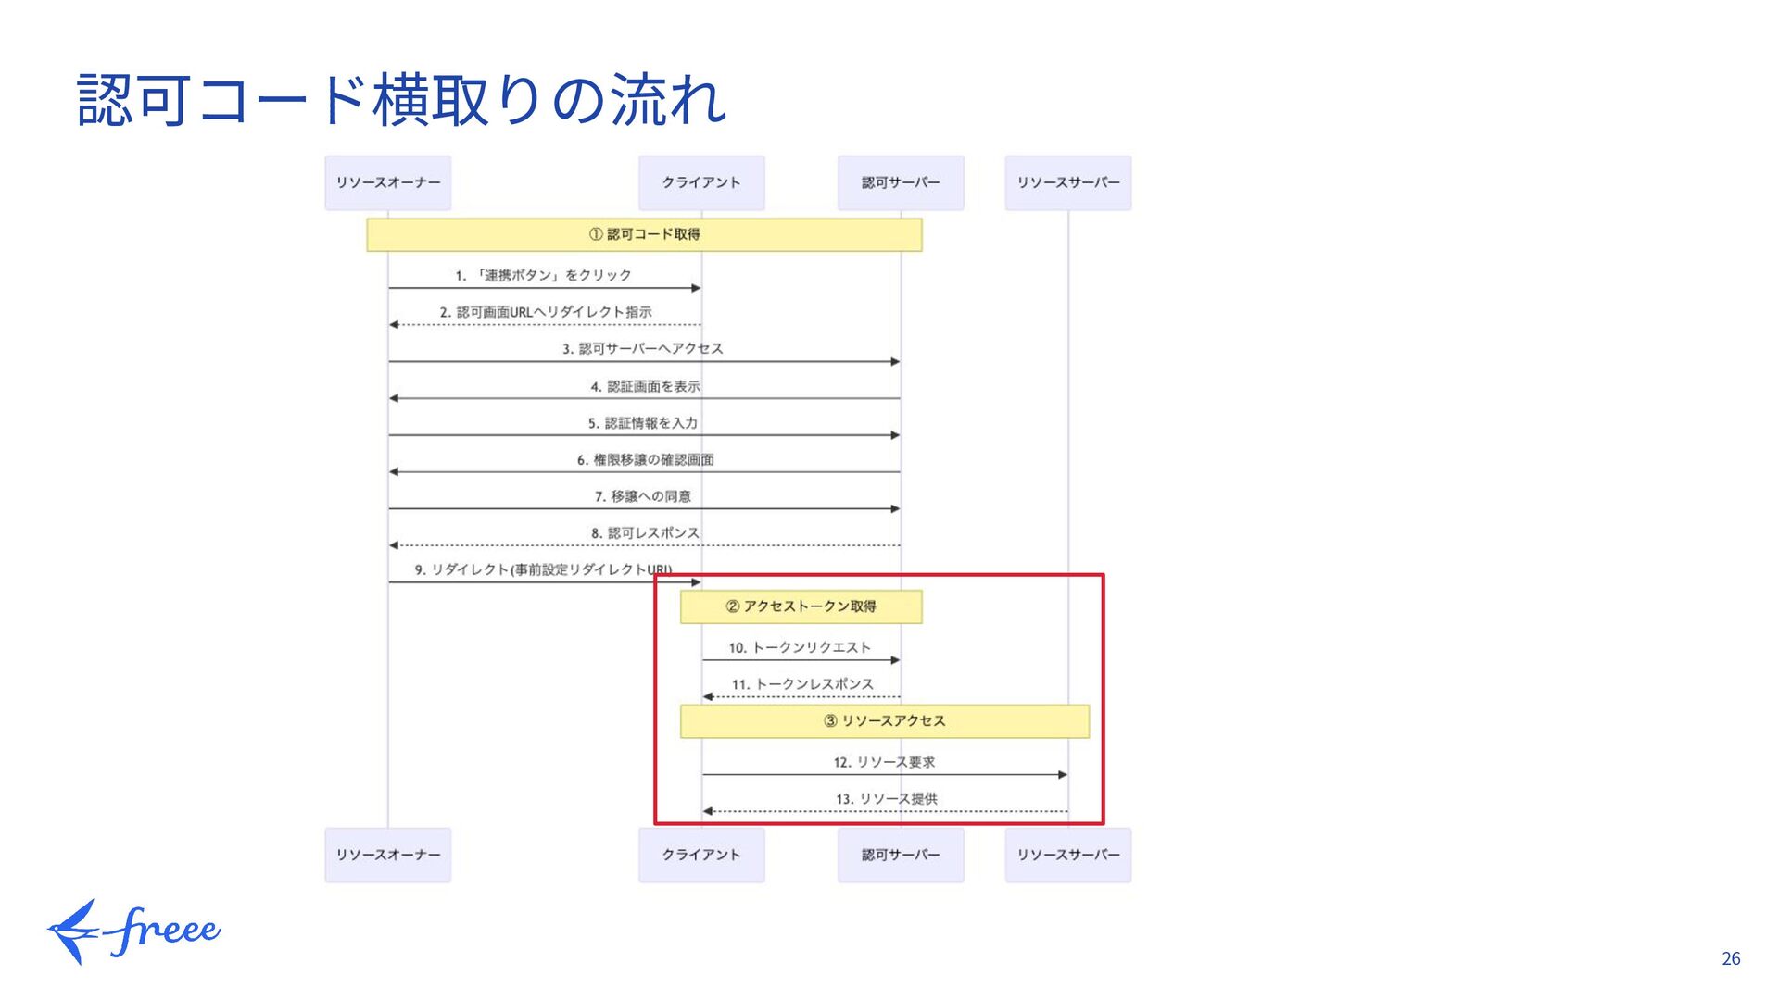Click the bottom クライアント participant box
Screen dimensions: 1779x1000
(x=701, y=855)
